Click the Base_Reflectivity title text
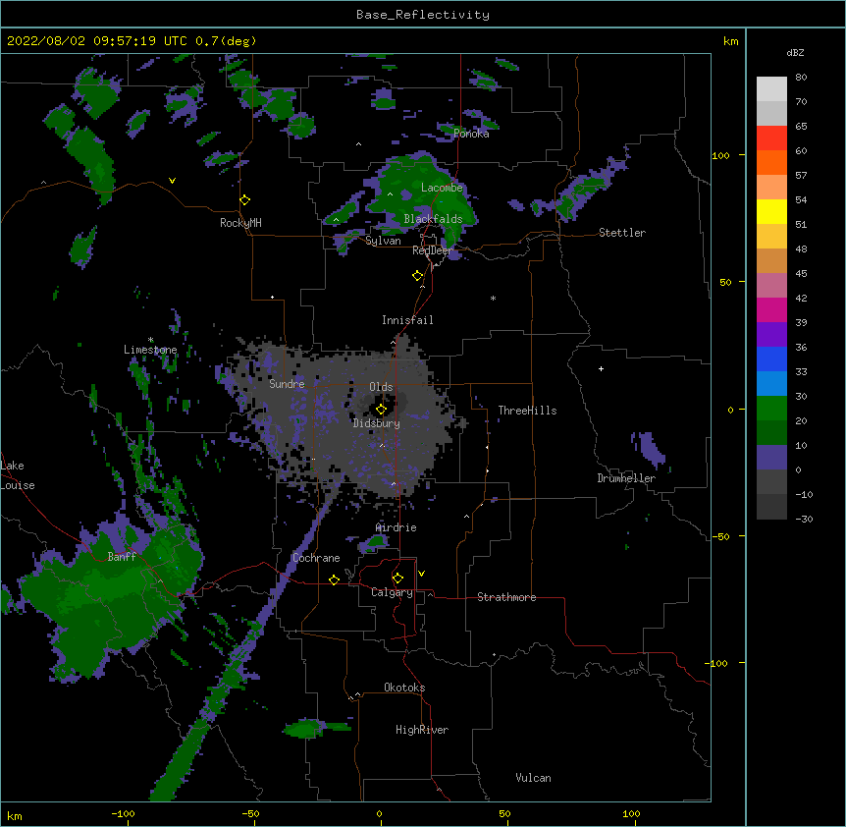Viewport: 846px width, 827px height. tap(423, 15)
